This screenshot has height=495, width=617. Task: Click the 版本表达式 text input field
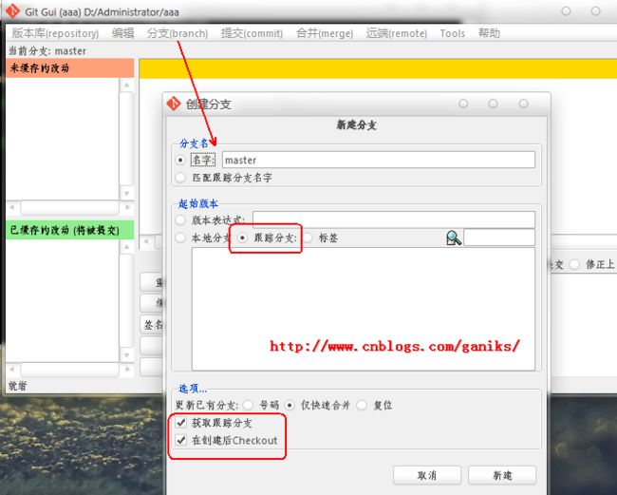[x=394, y=219]
